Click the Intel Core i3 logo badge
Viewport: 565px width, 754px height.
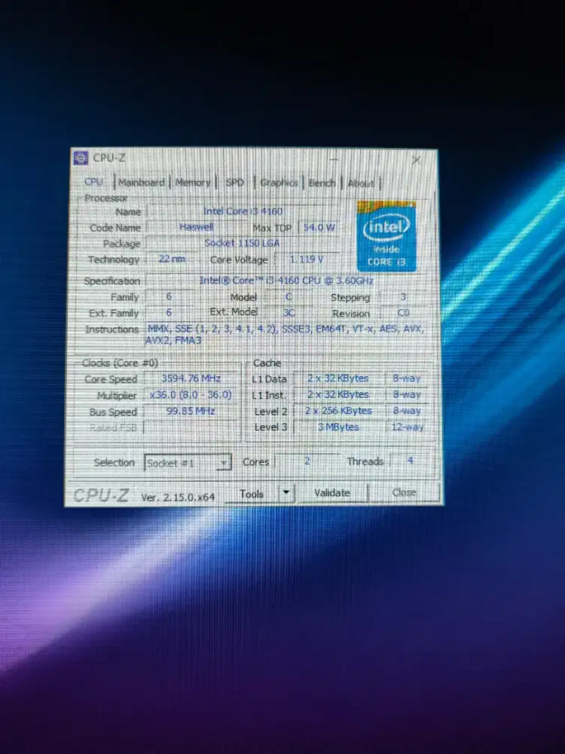[x=386, y=237]
